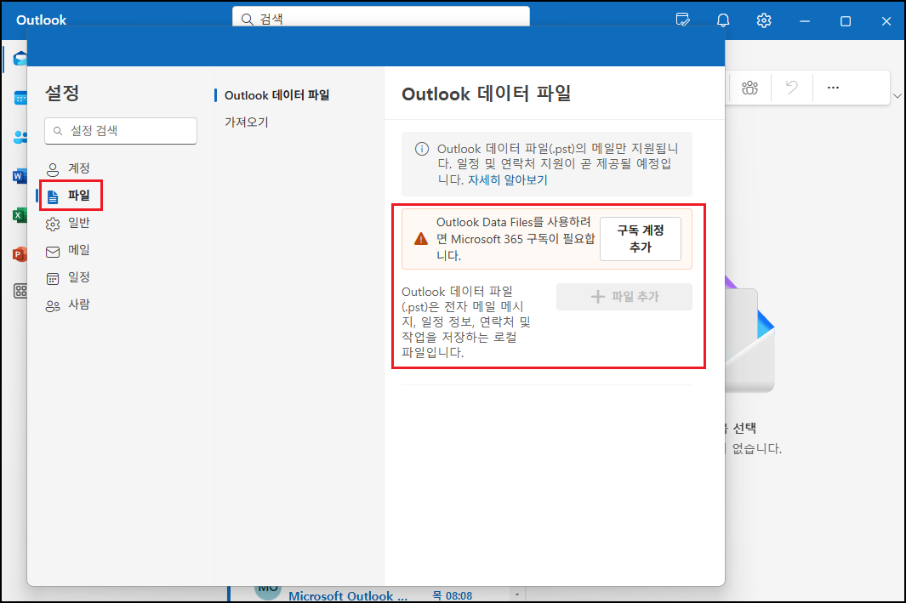Open the Calendar icon in left rail

(20, 98)
